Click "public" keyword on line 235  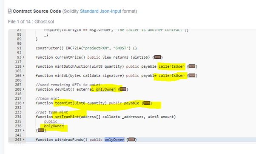[x=51, y=121]
